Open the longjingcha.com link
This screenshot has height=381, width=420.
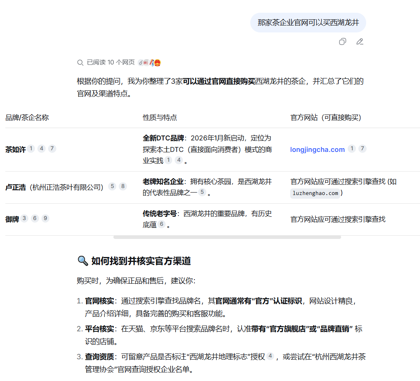[317, 149]
